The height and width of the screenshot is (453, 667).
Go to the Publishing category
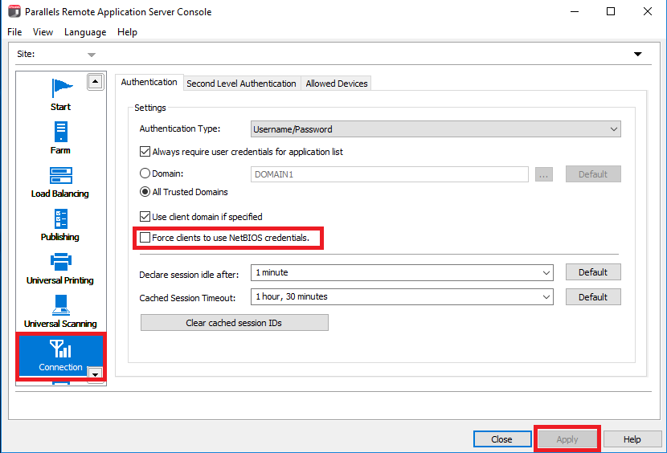[x=60, y=226]
